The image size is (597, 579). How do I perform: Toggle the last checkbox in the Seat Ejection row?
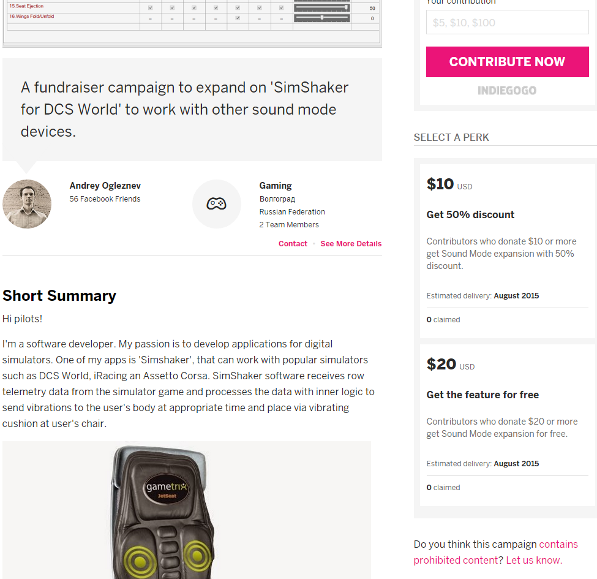point(281,8)
